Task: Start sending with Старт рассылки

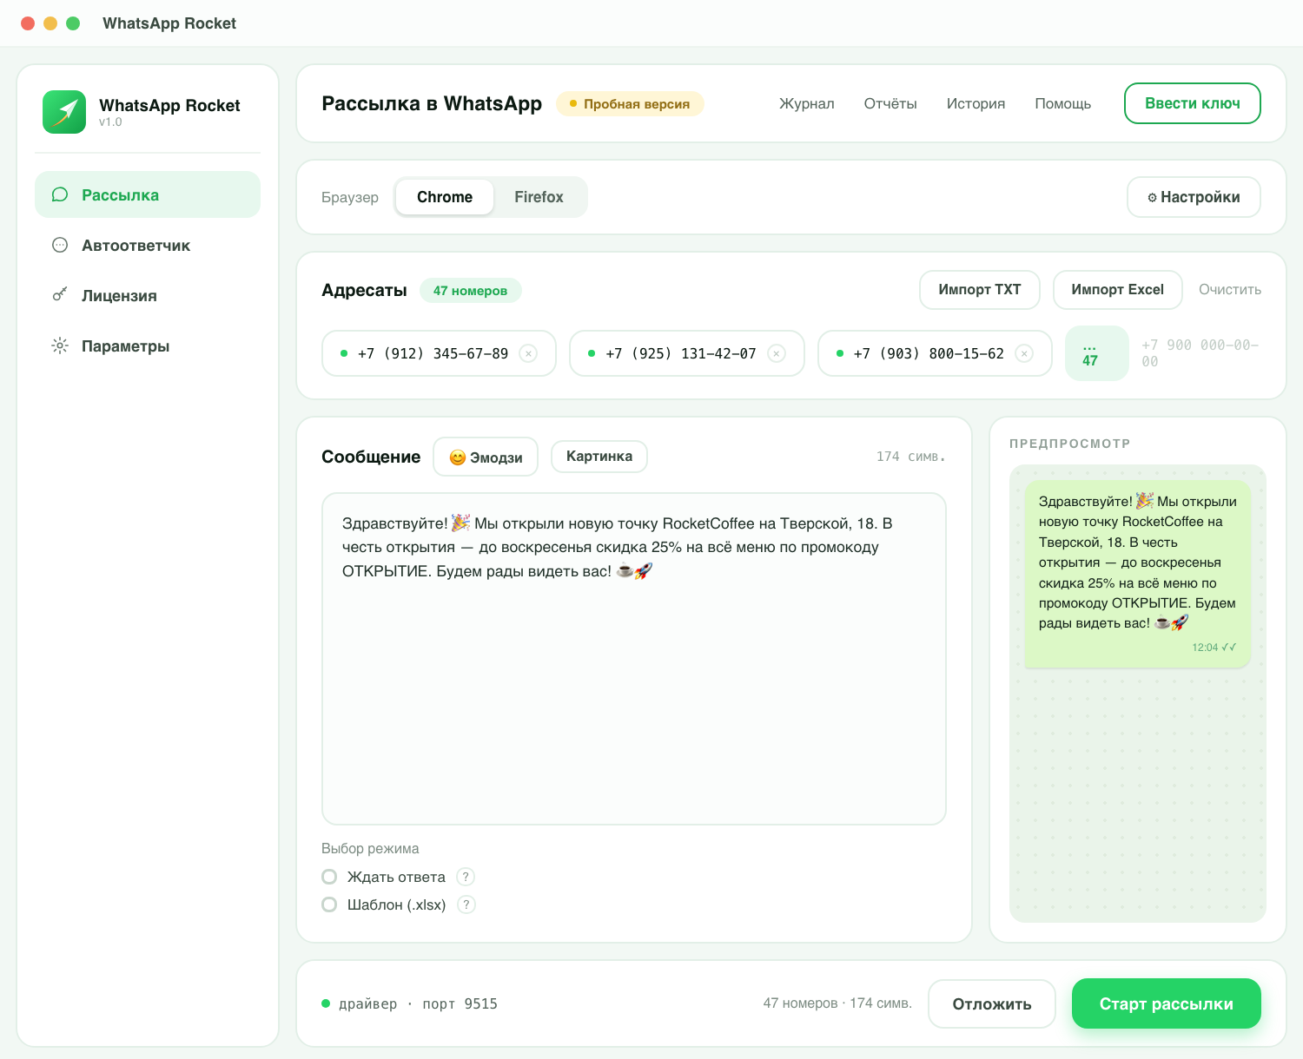Action: 1167,1003
